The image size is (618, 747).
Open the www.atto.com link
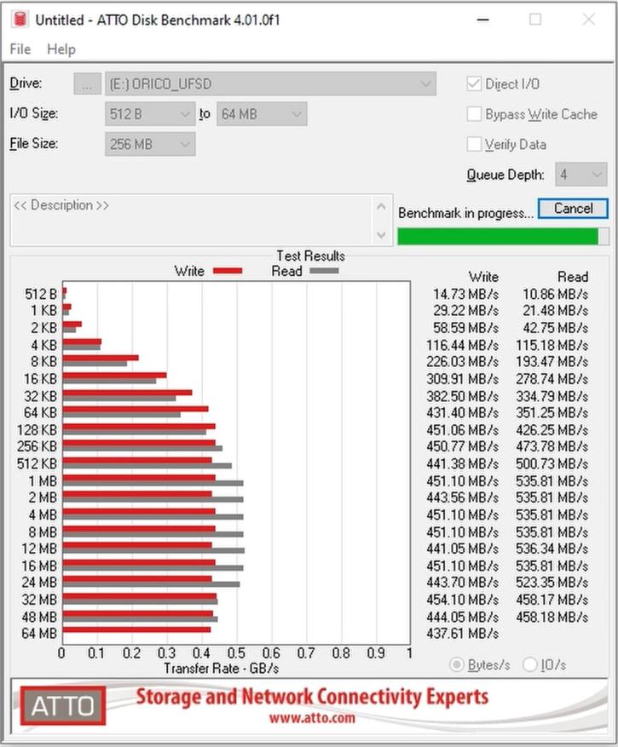312,717
